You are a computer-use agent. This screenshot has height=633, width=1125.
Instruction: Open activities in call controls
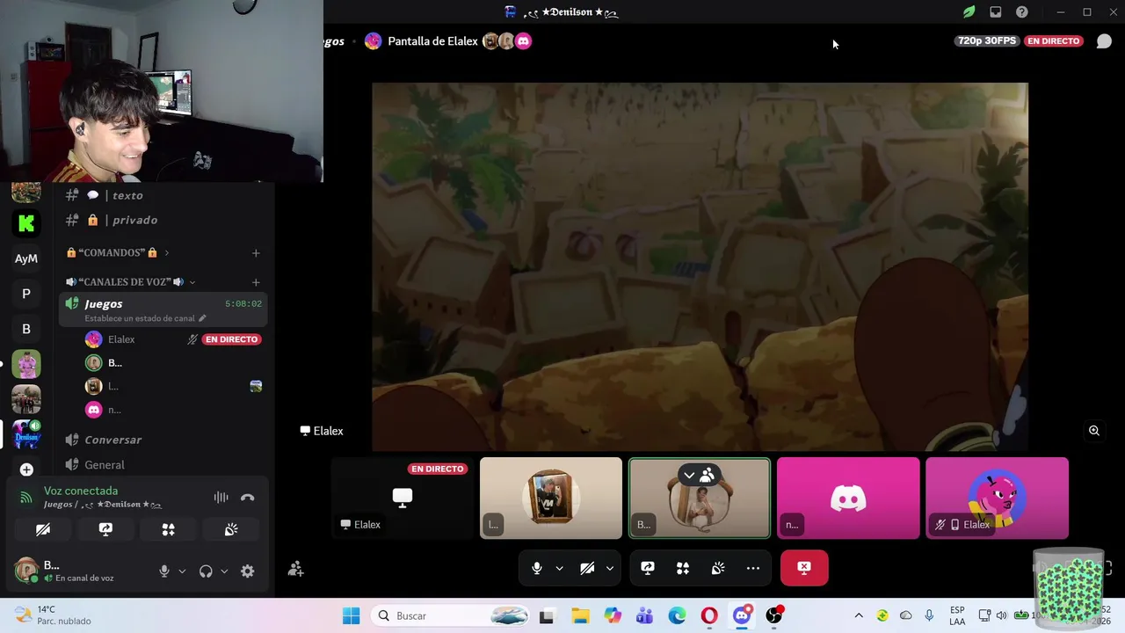[x=683, y=568]
